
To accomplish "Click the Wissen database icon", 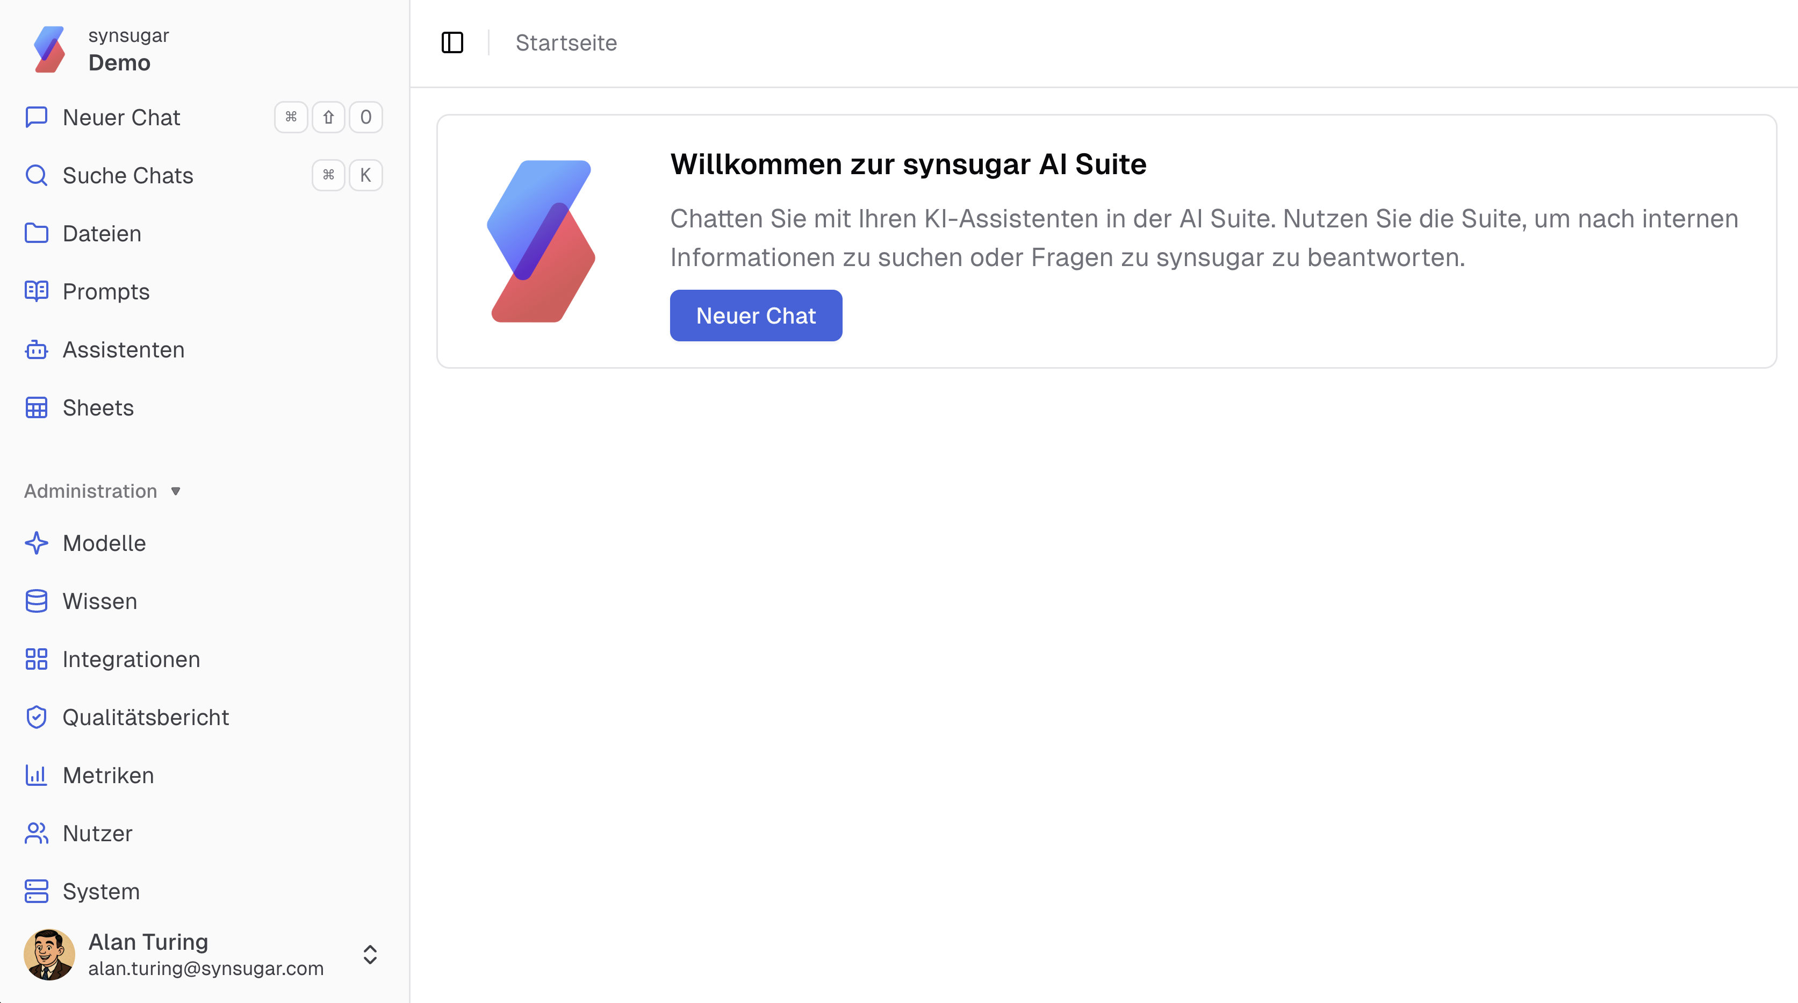I will pyautogui.click(x=37, y=601).
